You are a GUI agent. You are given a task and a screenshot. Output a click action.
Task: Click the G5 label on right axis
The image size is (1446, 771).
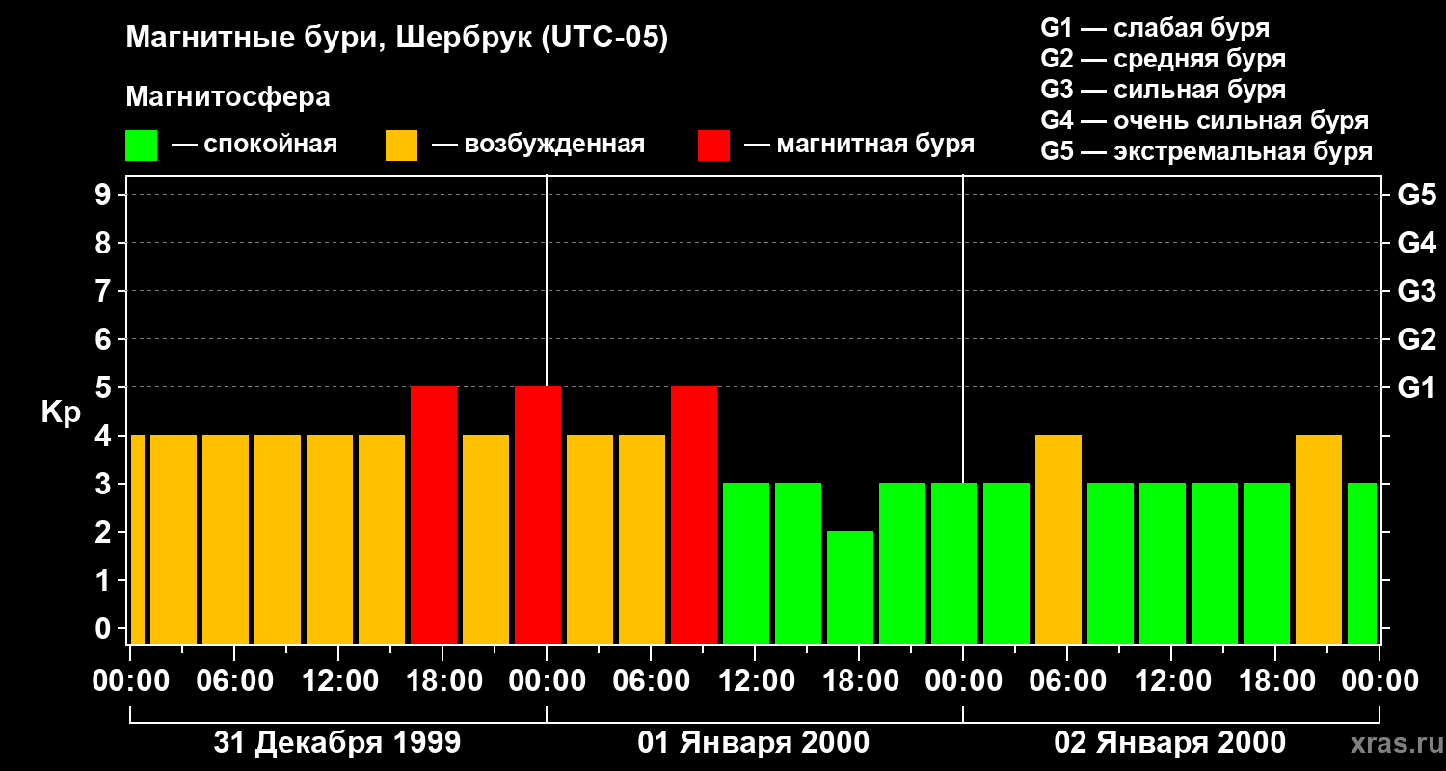click(x=1416, y=196)
